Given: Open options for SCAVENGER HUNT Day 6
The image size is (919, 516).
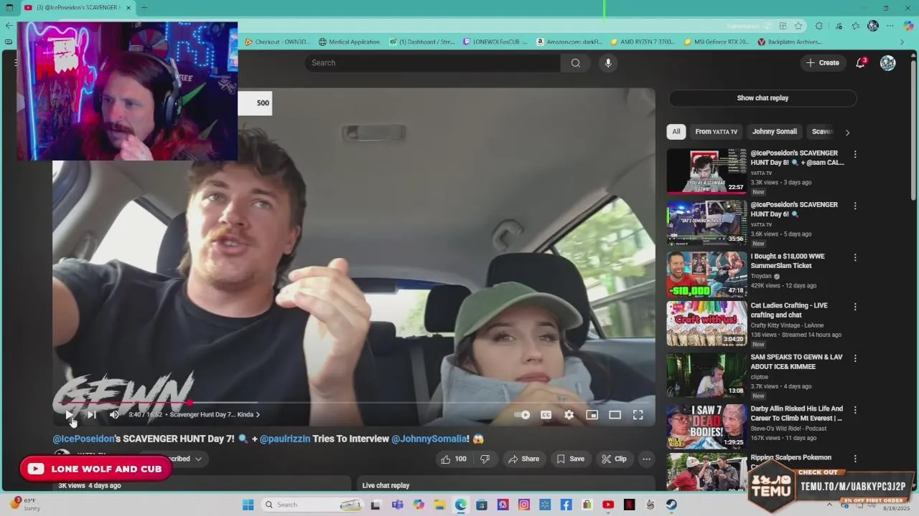Looking at the screenshot, I should tap(854, 206).
